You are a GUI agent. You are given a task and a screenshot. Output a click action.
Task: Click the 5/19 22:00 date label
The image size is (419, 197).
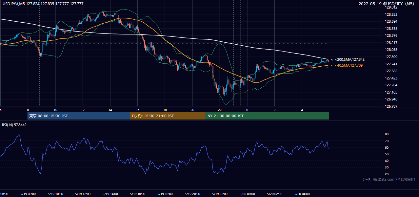click(220, 194)
